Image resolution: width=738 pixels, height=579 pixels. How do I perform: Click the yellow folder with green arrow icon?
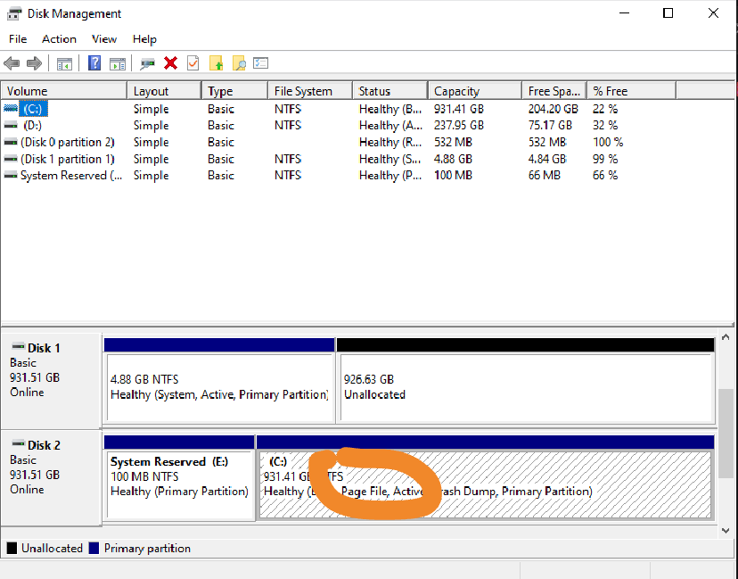(x=216, y=63)
